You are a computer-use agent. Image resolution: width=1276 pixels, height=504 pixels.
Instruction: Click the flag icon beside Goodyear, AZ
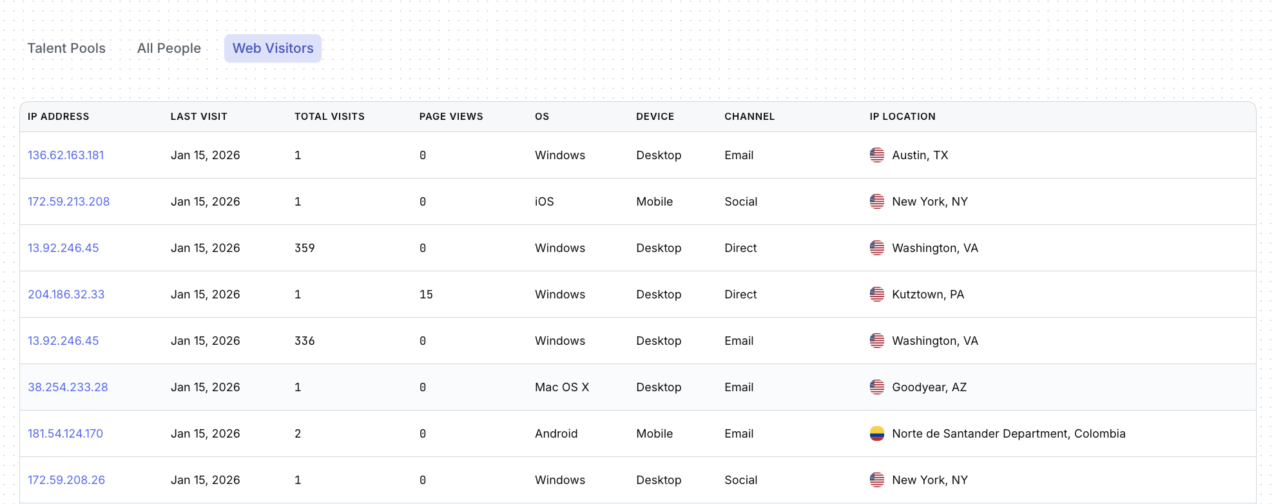pyautogui.click(x=876, y=387)
